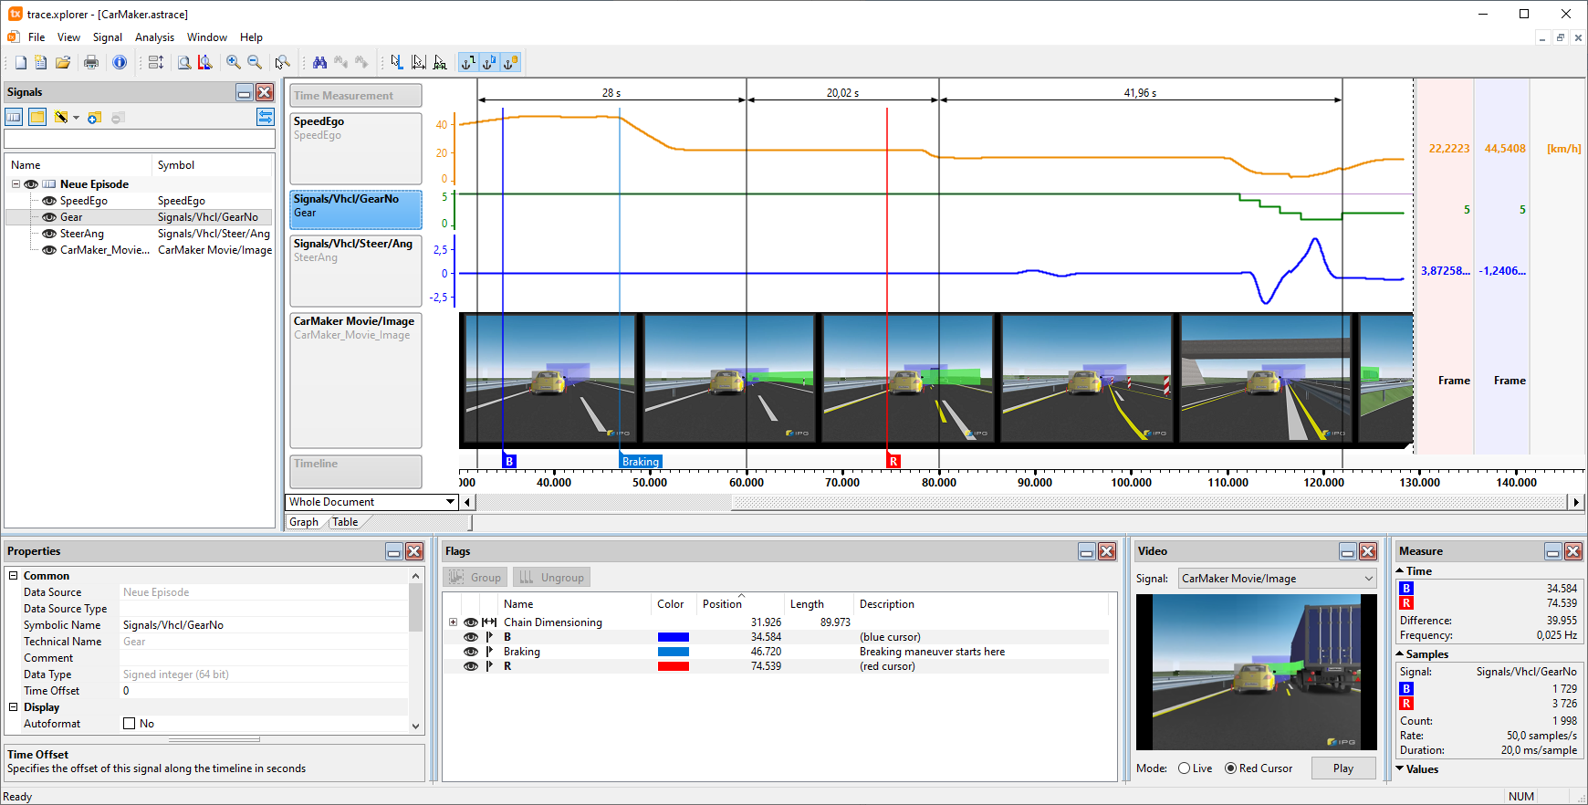Click the red color swatch for flag R
Screen dimensions: 1588x805
(x=674, y=666)
